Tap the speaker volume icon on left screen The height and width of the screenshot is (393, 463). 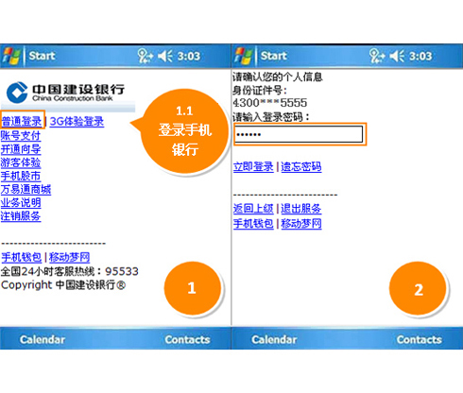point(165,56)
